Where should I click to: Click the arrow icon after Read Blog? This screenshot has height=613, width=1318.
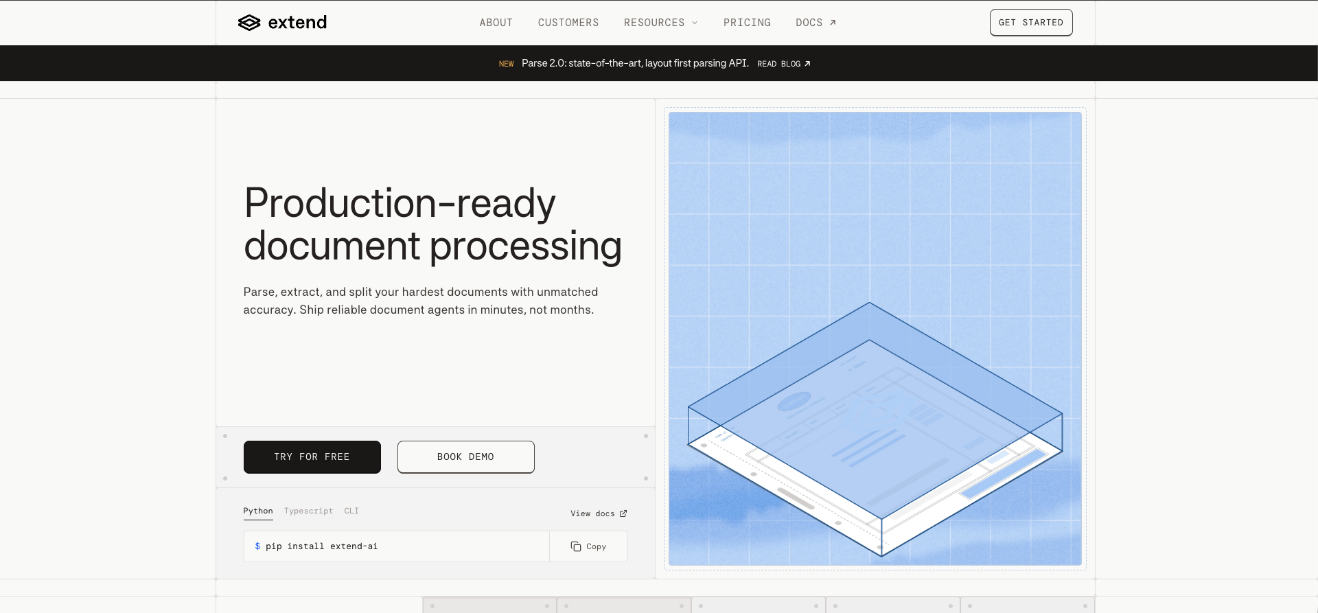click(x=807, y=64)
